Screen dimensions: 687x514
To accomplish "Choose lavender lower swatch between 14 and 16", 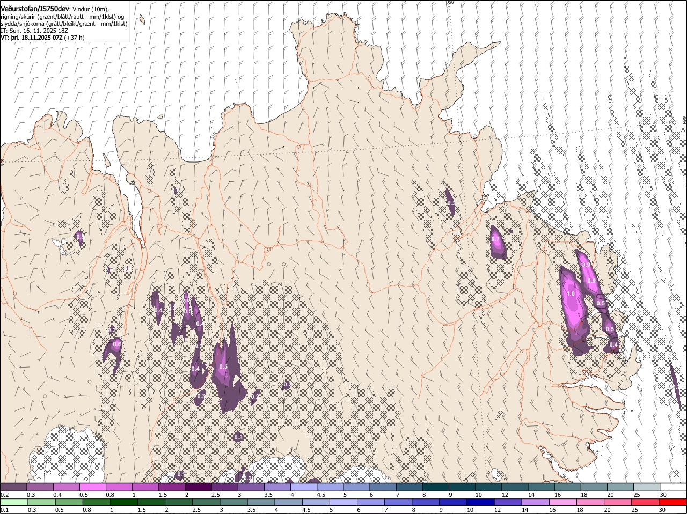I will [535, 502].
